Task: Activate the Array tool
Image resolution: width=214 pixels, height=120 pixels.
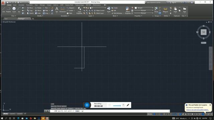Action: [x=45, y=13]
